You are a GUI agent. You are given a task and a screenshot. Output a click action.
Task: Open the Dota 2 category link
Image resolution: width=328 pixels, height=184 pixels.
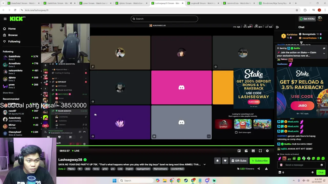[62, 169]
